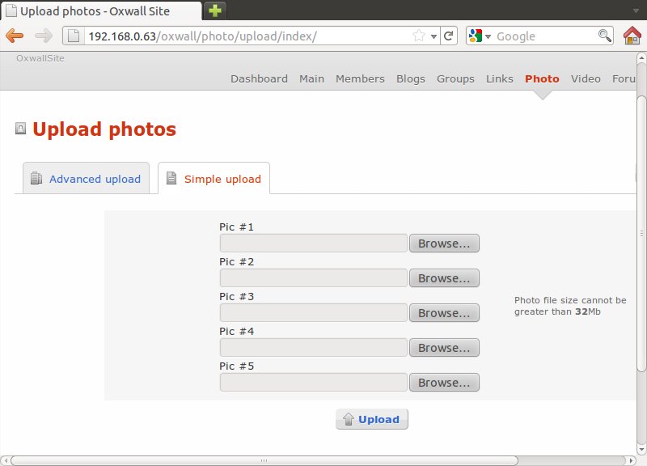Click the scroll up arrow
The width and height of the screenshot is (647, 466).
coord(641,58)
